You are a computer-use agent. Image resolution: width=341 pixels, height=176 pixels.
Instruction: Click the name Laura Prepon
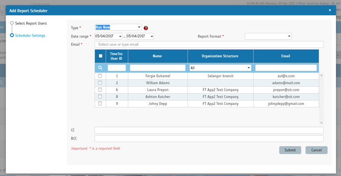[x=158, y=90]
